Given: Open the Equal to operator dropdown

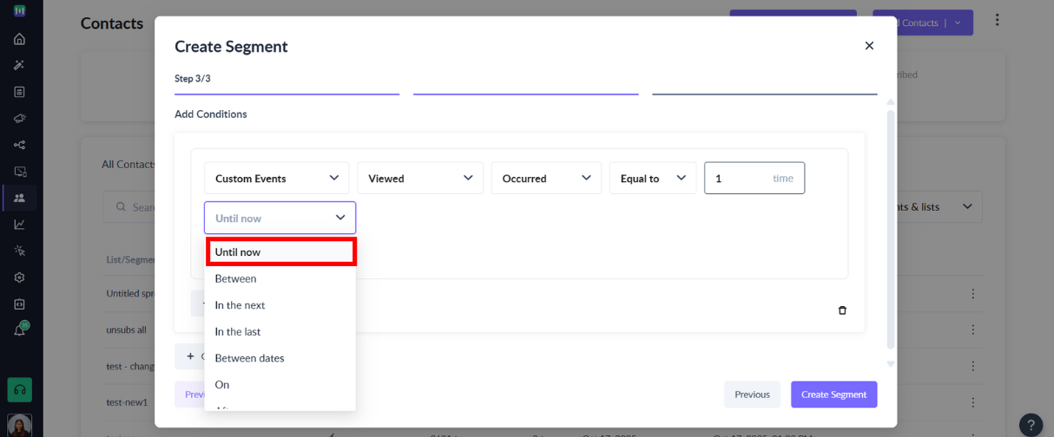Looking at the screenshot, I should 653,178.
